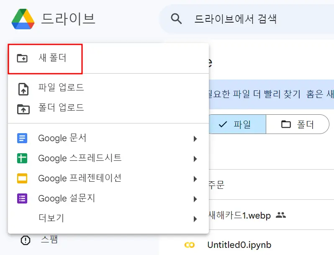Open the file row ending in 주문

click(x=271, y=185)
